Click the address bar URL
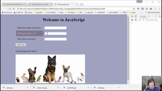This screenshot has height=91, width=162. coord(63,9)
